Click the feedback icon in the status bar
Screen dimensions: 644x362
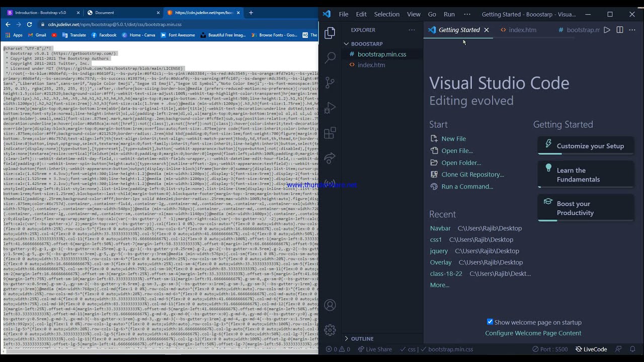[x=619, y=349]
